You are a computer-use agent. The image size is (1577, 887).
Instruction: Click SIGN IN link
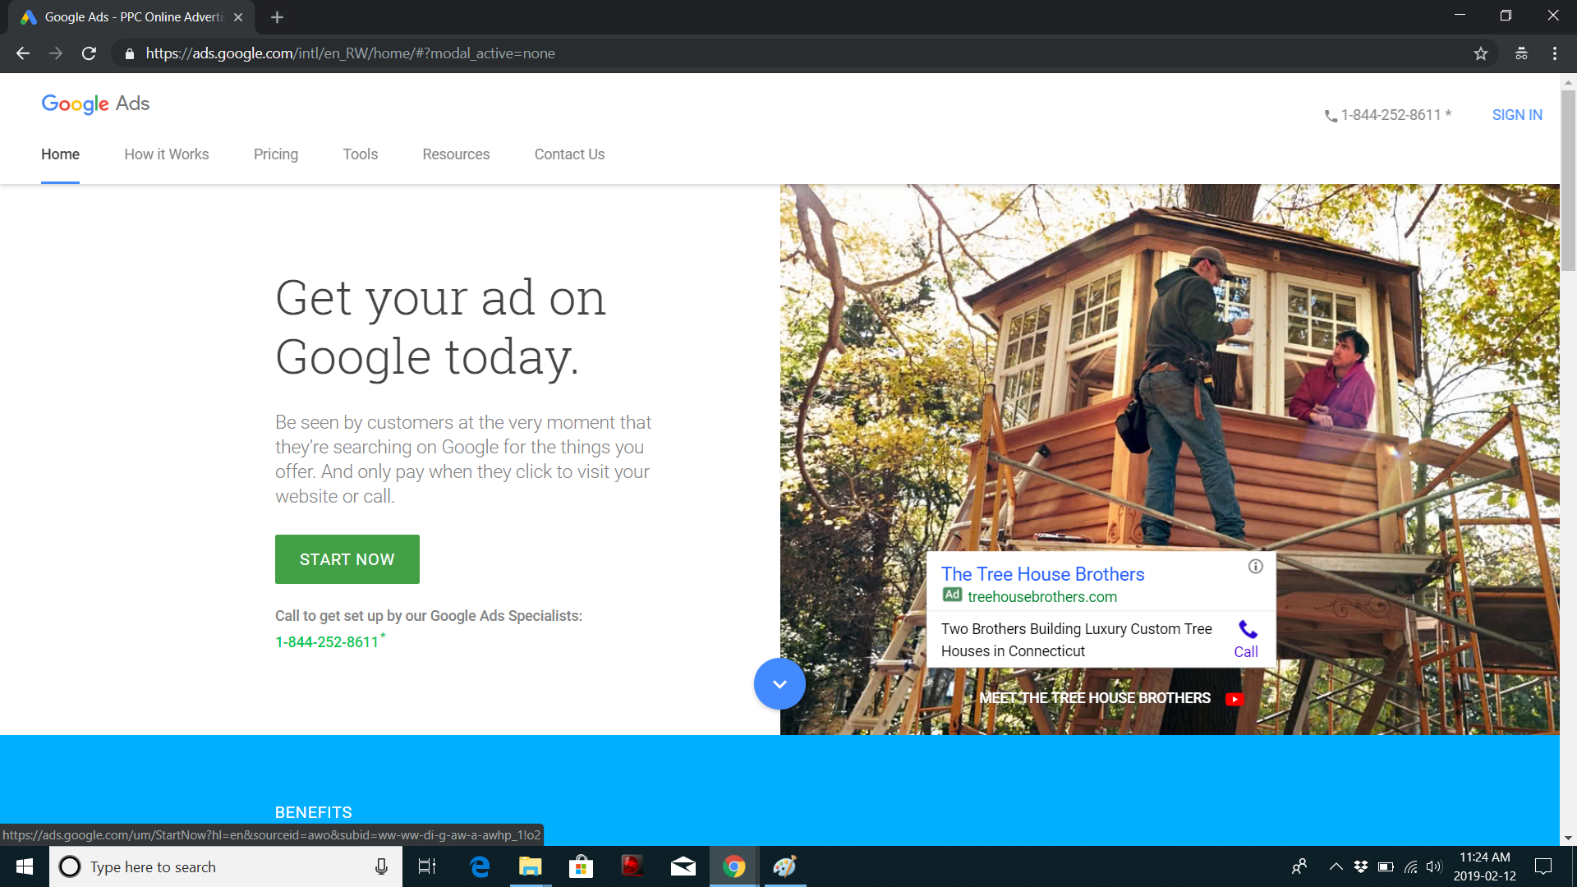[x=1516, y=115]
